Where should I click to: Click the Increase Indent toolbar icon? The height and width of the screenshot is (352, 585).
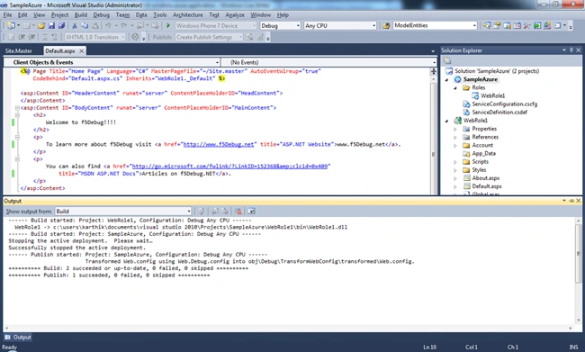pyautogui.click(x=31, y=37)
